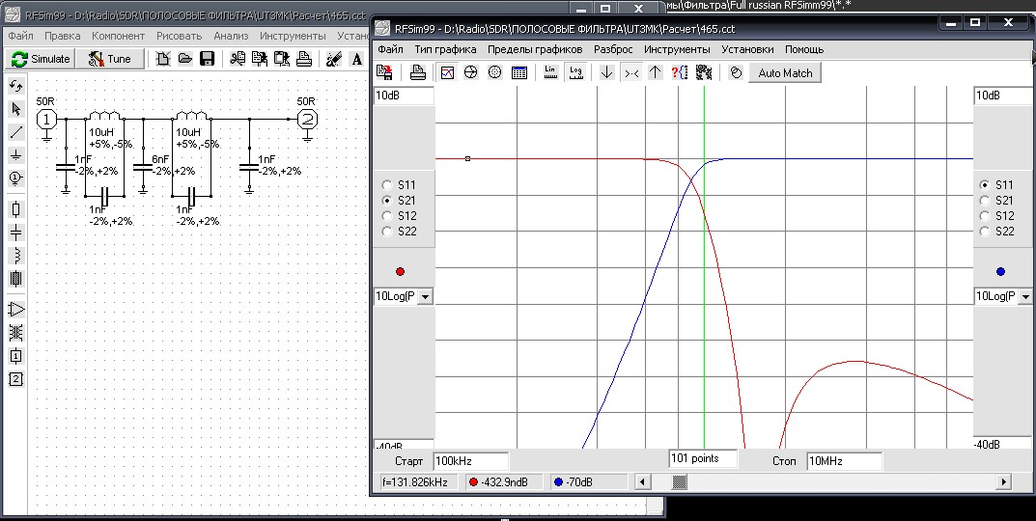
Task: Open Правка menu in circuit window
Action: coord(62,36)
